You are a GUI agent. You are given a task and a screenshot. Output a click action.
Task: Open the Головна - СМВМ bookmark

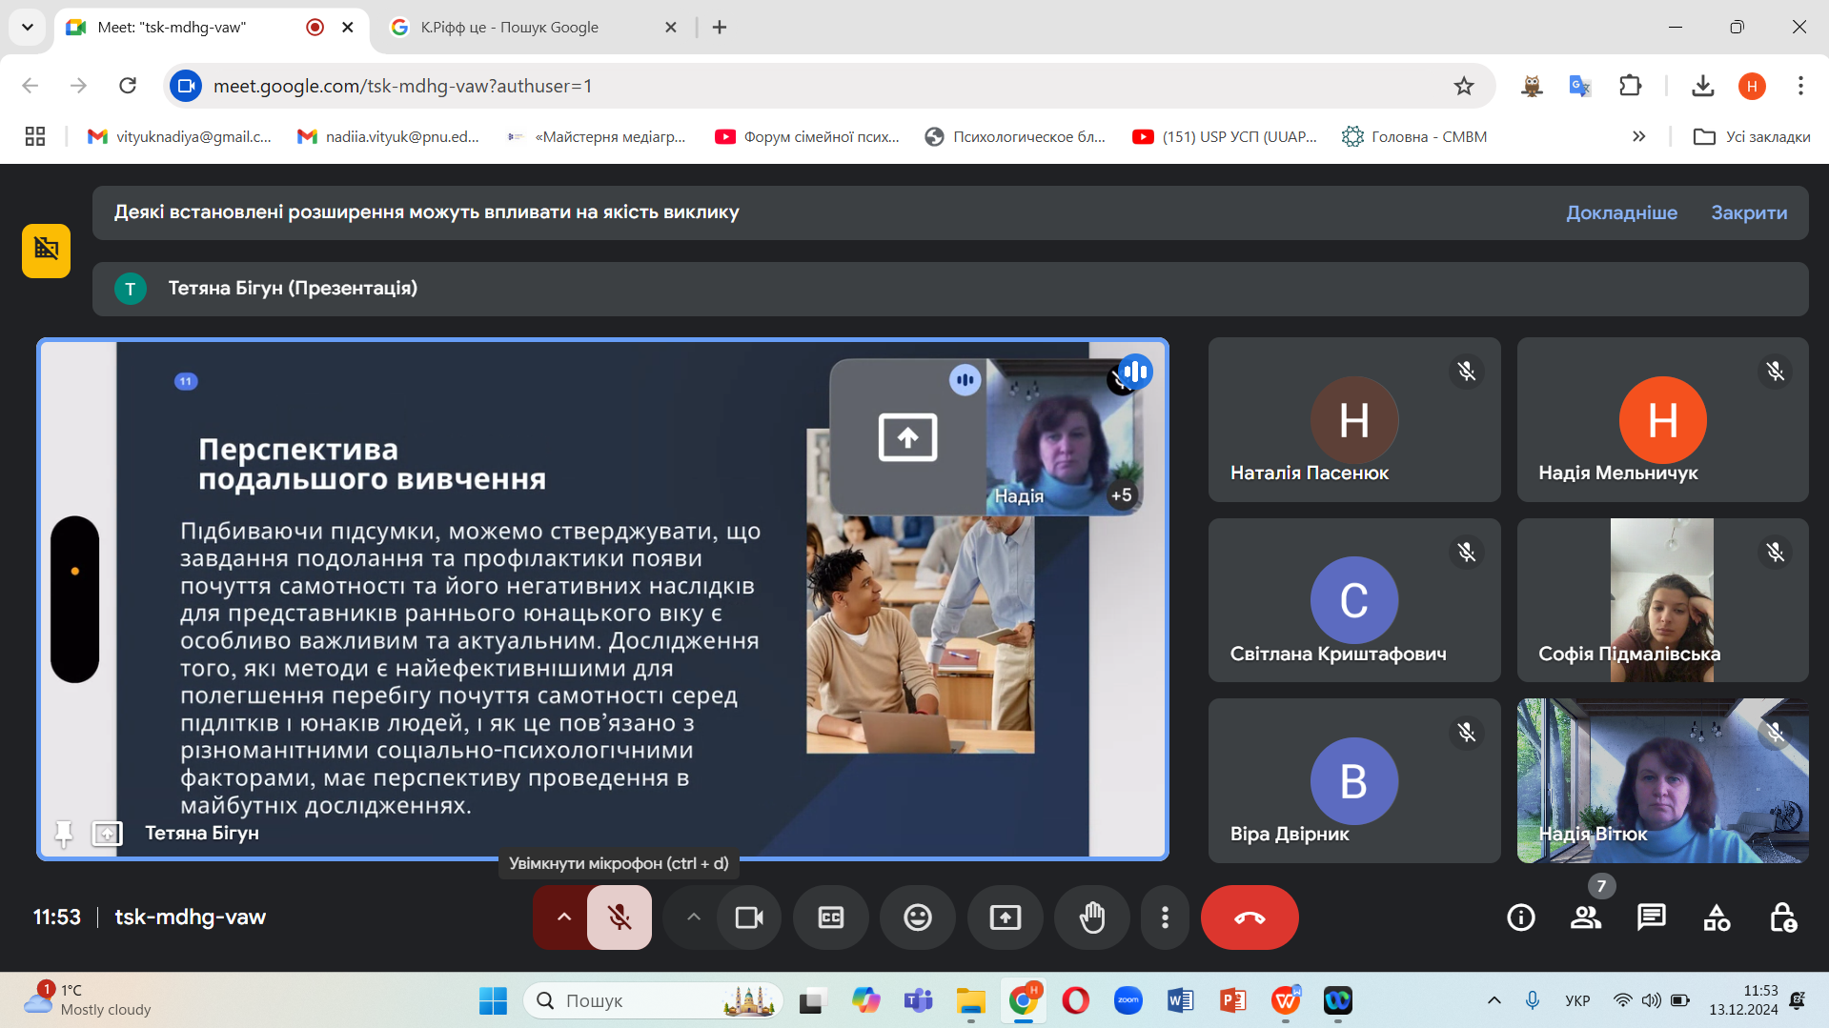click(x=1414, y=136)
